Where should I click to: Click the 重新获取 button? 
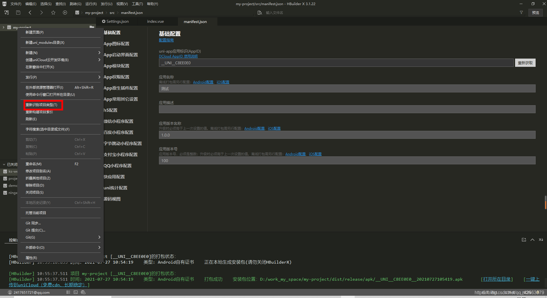tap(525, 63)
